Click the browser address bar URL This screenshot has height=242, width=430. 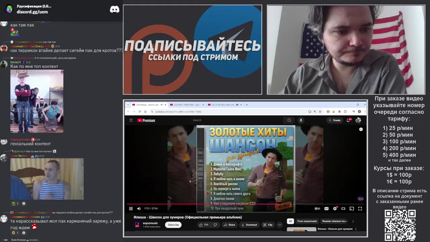(x=178, y=112)
